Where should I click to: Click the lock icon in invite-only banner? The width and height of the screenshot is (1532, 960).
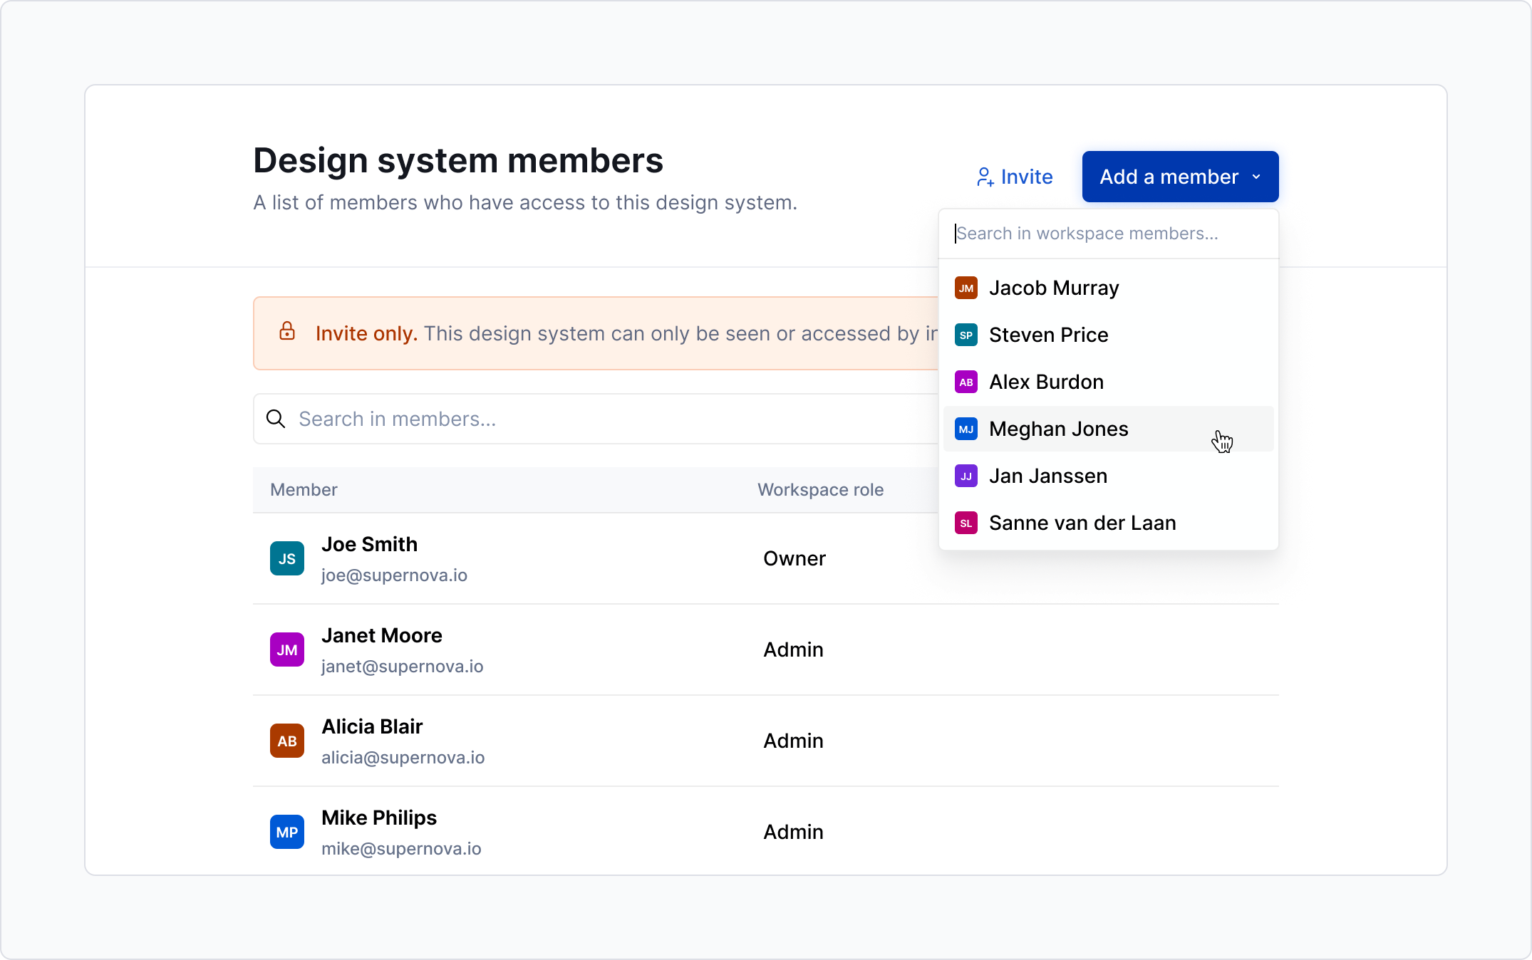pyautogui.click(x=287, y=331)
